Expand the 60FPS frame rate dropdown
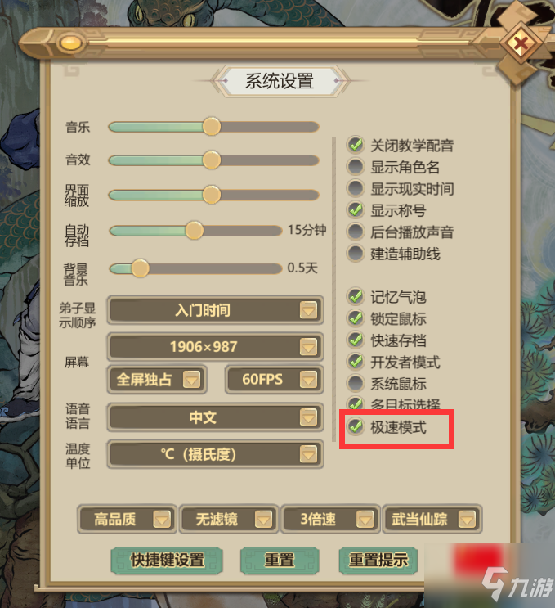Image resolution: width=555 pixels, height=608 pixels. coord(274,379)
